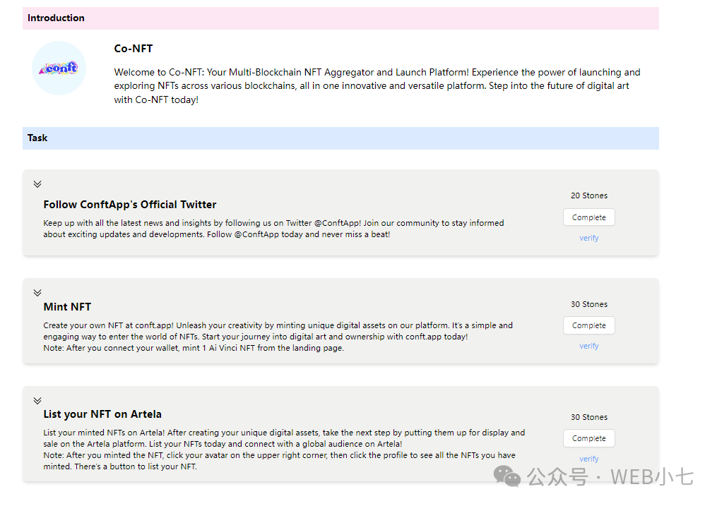Click the "Mint NFT" task heading
Screen dimensions: 717x506
67,307
